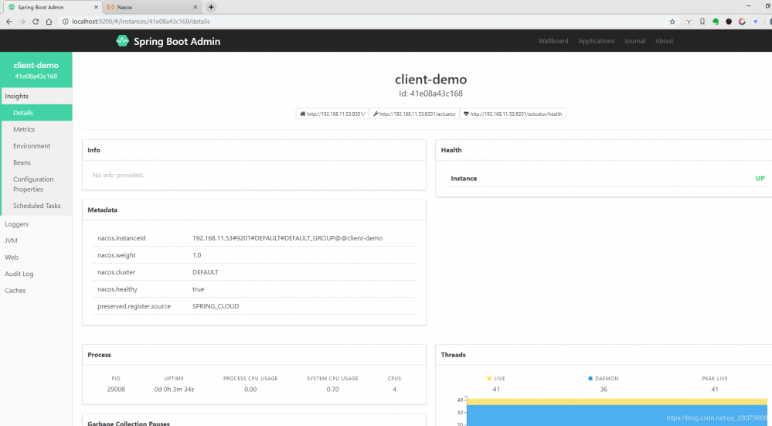Click the tri-color Y extension icon
Viewport: 772px width, 426px height.
coord(689,22)
